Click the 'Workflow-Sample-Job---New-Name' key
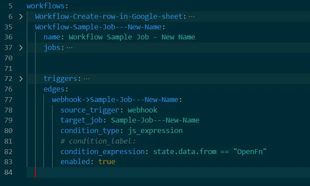Viewport: 310px width, 186px height. 98,27
